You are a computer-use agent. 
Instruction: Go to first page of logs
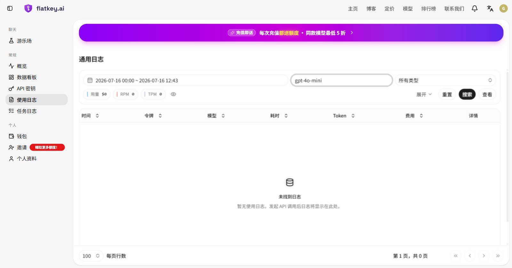tap(456, 256)
